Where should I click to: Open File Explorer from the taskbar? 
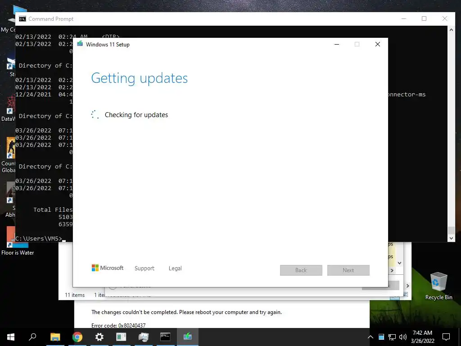pyautogui.click(x=55, y=337)
